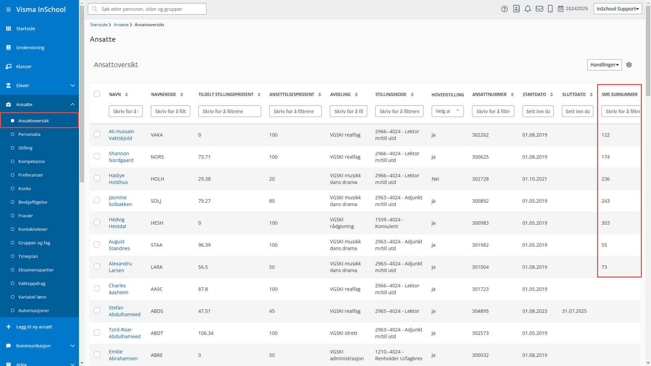Screen dimensions: 651x366
Task: Open the messages envelope icon
Action: click(539, 9)
